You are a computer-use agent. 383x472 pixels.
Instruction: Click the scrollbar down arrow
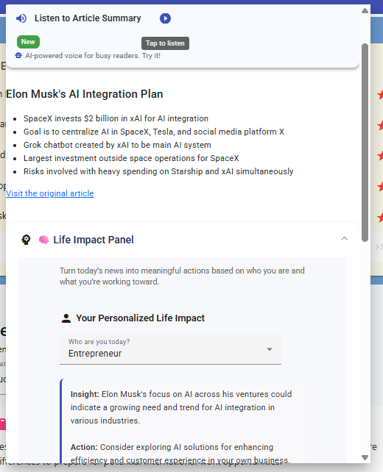[365, 457]
